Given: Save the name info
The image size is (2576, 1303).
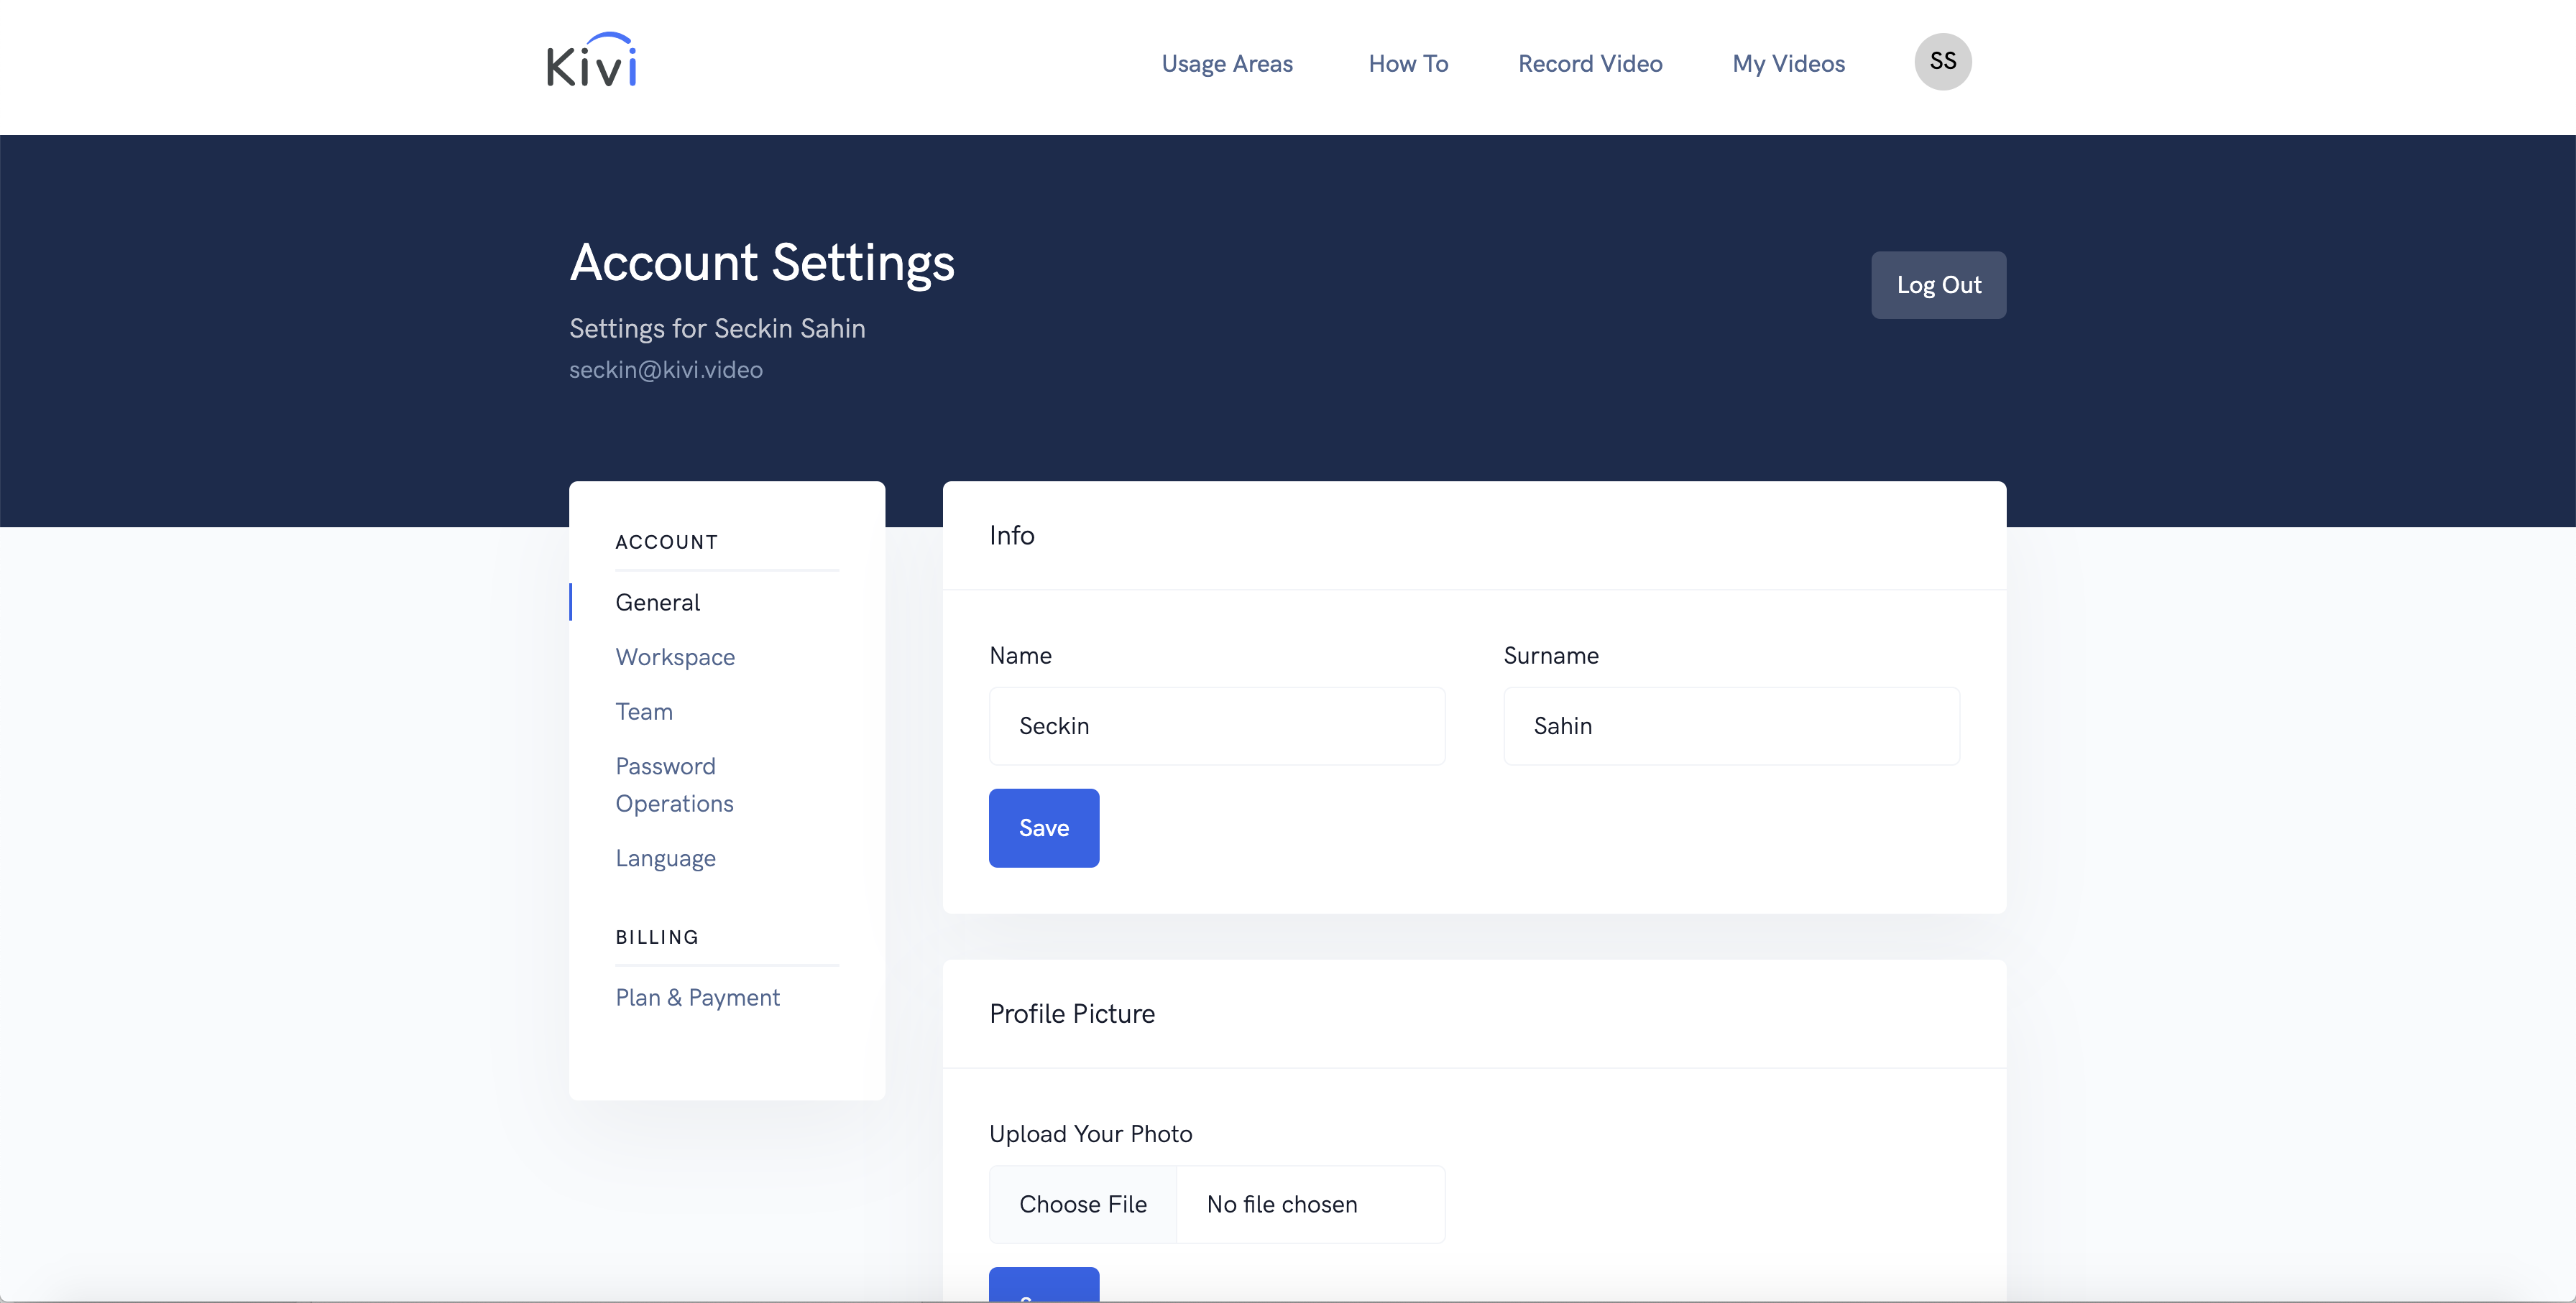Looking at the screenshot, I should tap(1043, 828).
